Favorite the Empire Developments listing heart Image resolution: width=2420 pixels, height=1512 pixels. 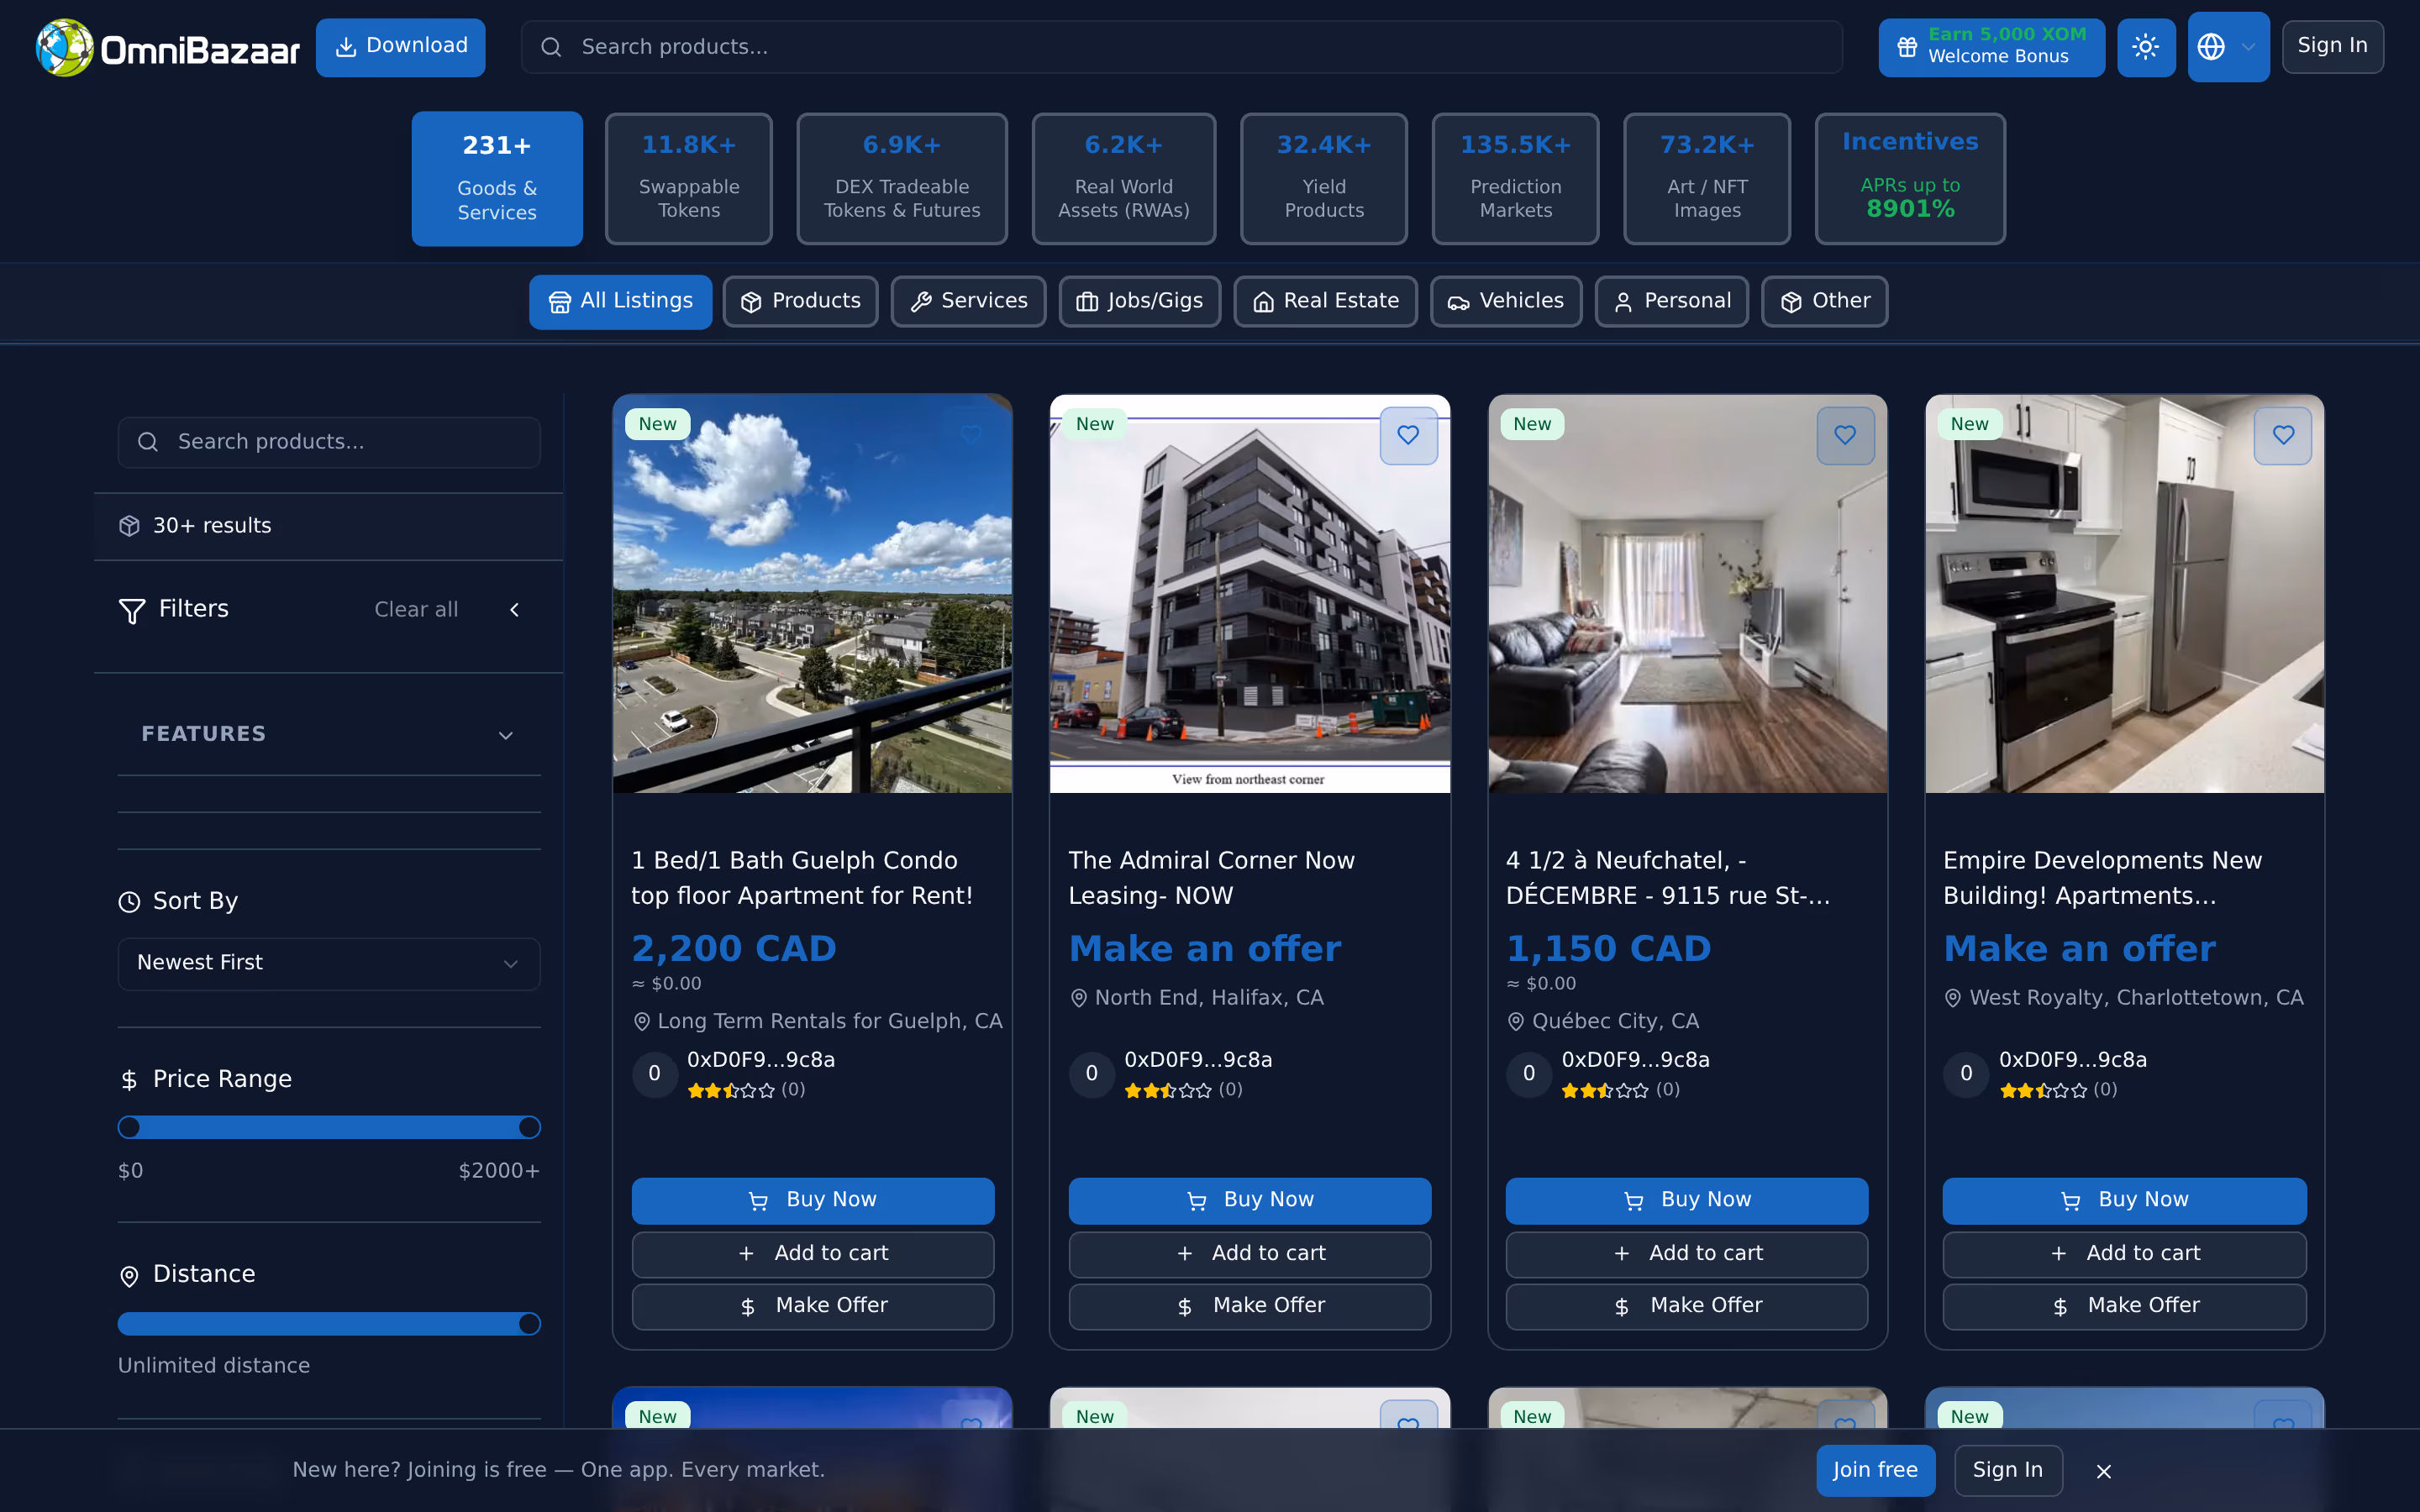click(x=2283, y=435)
